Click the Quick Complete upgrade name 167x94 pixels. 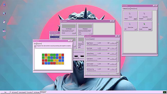90,64
